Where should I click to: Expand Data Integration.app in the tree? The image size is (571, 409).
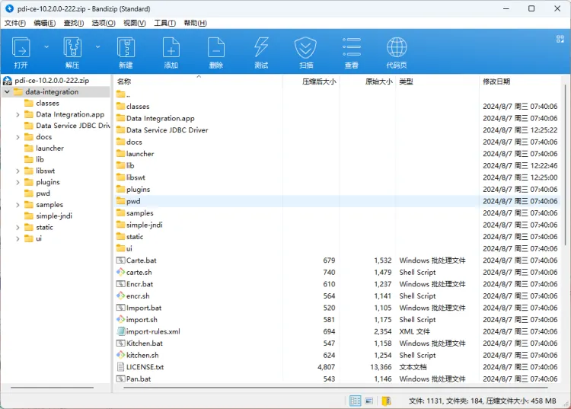18,114
